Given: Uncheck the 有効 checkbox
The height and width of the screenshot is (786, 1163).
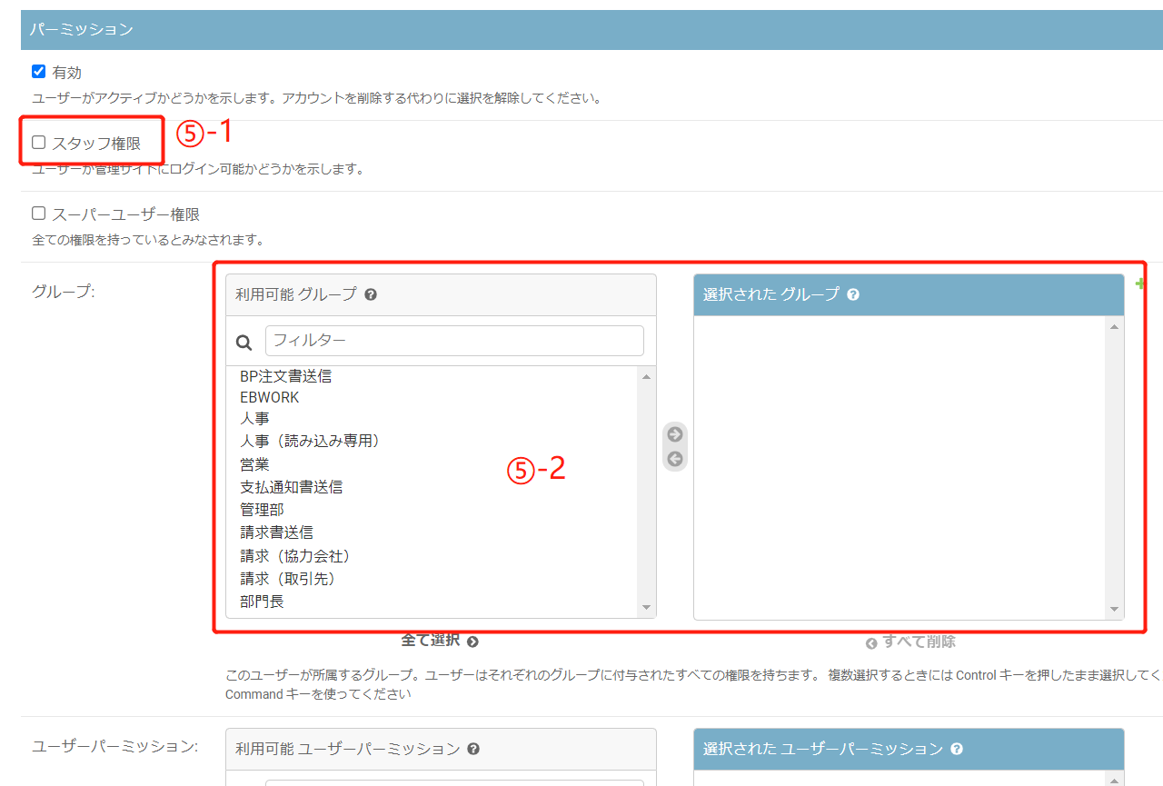Looking at the screenshot, I should [38, 72].
